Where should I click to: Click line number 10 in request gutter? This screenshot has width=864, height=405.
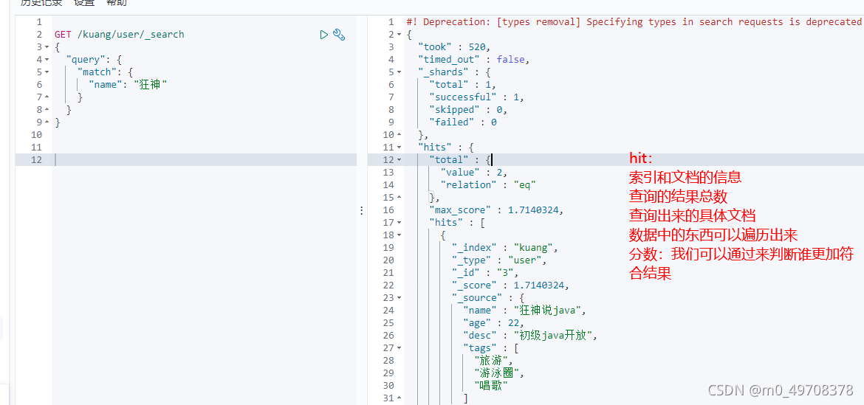[37, 135]
